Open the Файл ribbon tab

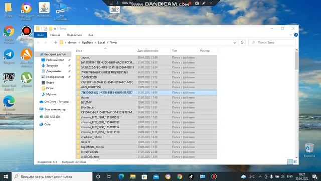point(40,35)
